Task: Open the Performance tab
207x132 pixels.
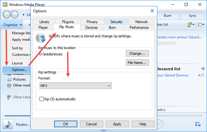Action: [x=139, y=28]
